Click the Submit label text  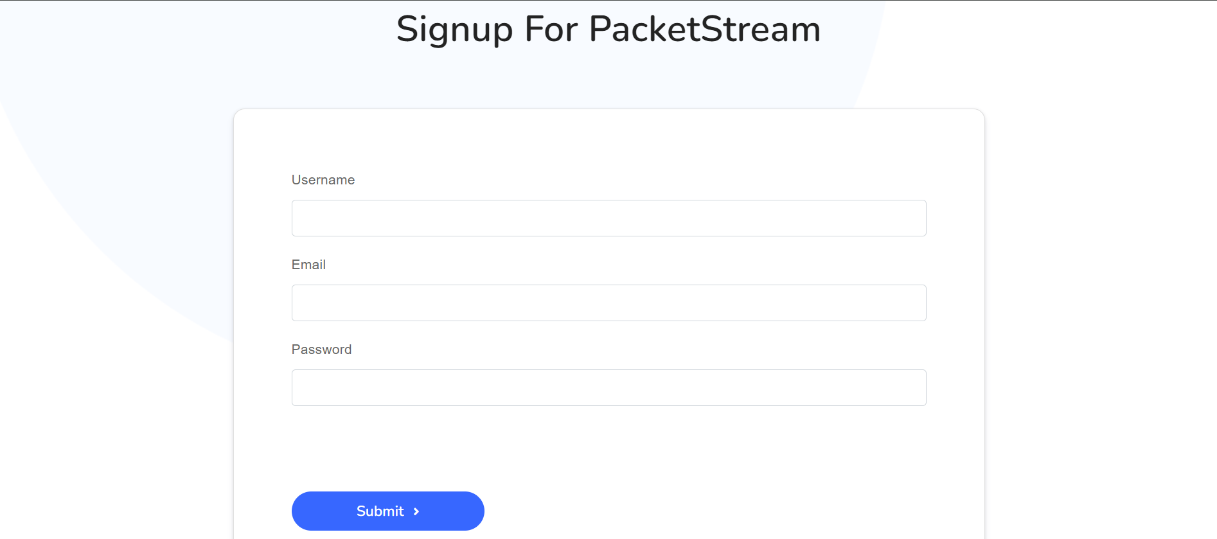pos(380,511)
